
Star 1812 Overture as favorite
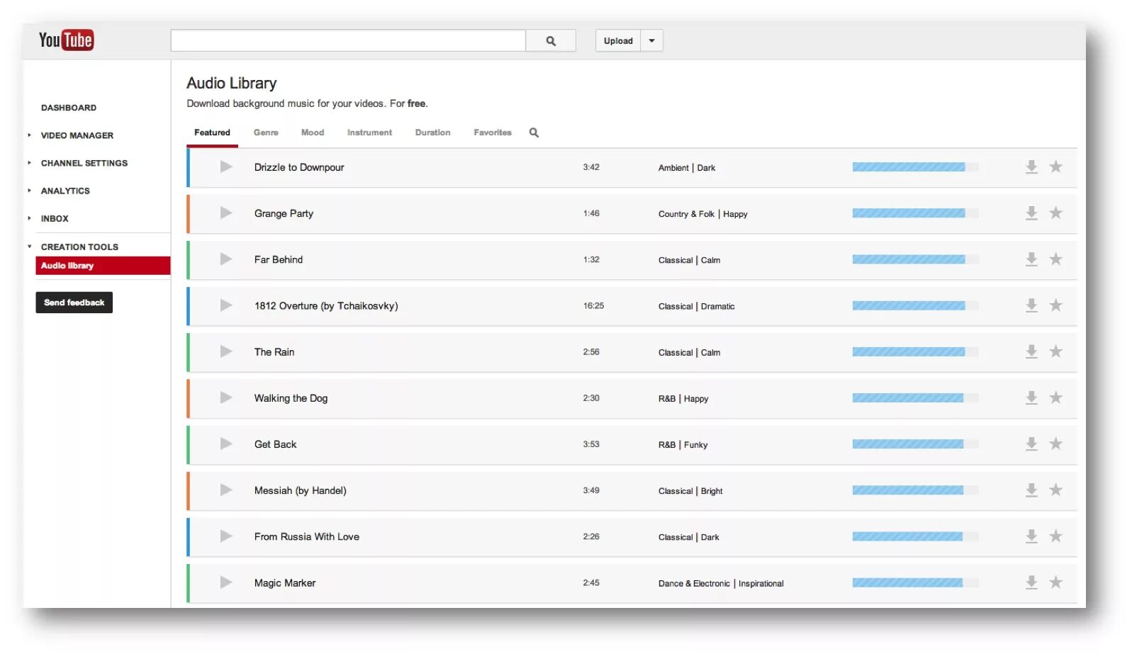click(x=1055, y=305)
